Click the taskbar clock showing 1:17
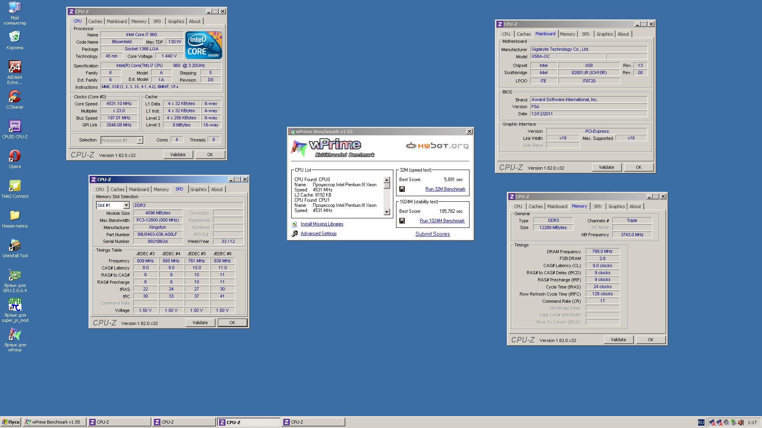The width and height of the screenshot is (762, 428). coord(752,422)
